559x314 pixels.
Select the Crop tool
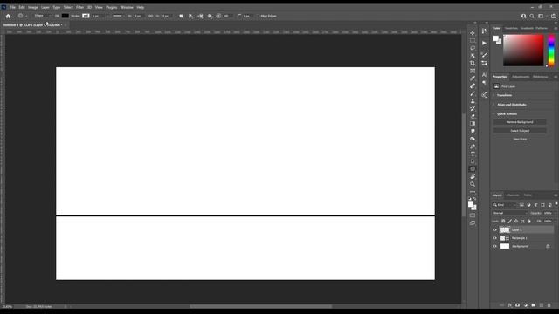click(473, 64)
